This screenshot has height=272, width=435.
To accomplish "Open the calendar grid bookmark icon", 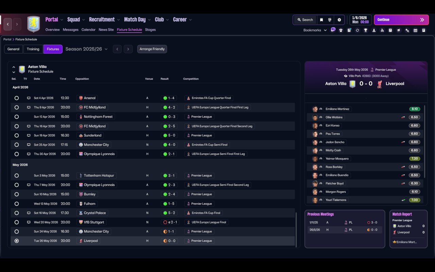I will 415,30.
